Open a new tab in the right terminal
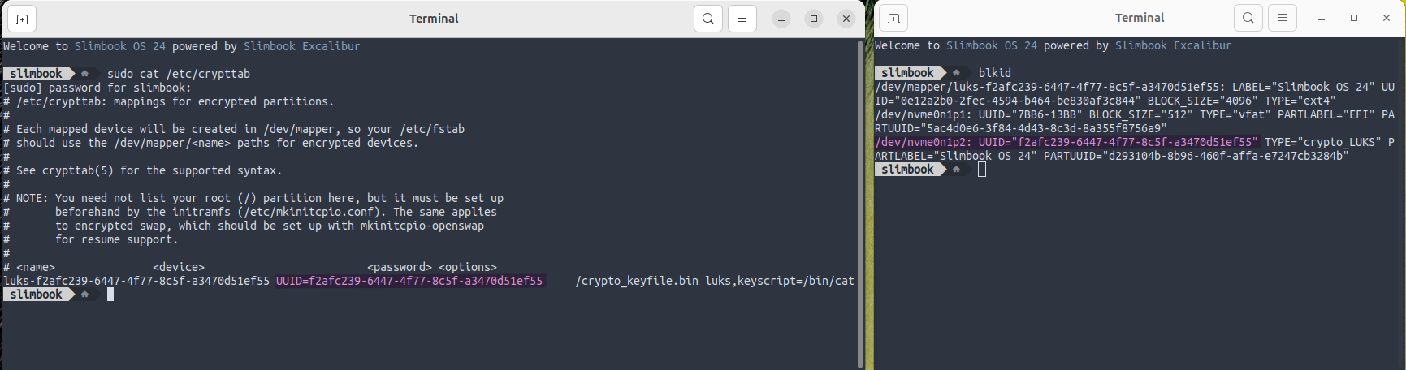Image resolution: width=1406 pixels, height=370 pixels. (893, 18)
